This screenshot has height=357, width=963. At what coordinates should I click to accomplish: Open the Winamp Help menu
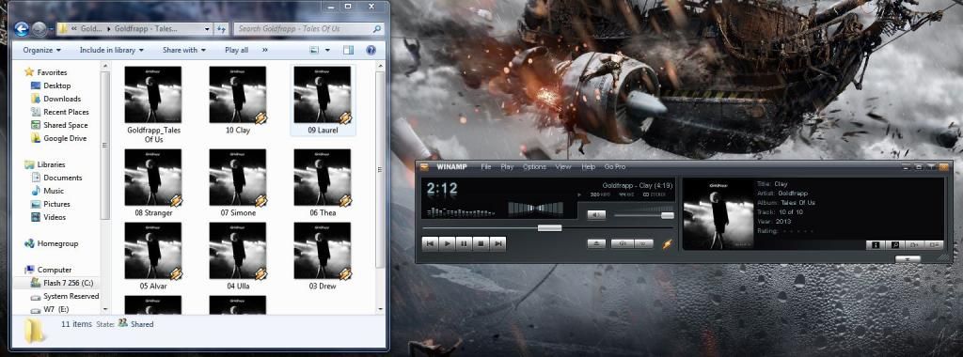coord(589,167)
